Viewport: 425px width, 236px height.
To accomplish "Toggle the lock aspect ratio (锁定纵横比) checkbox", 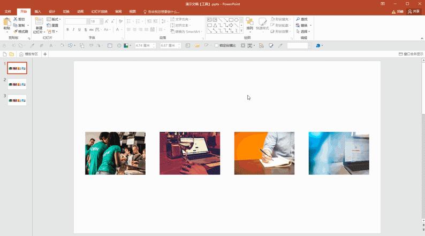I will pyautogui.click(x=216, y=45).
